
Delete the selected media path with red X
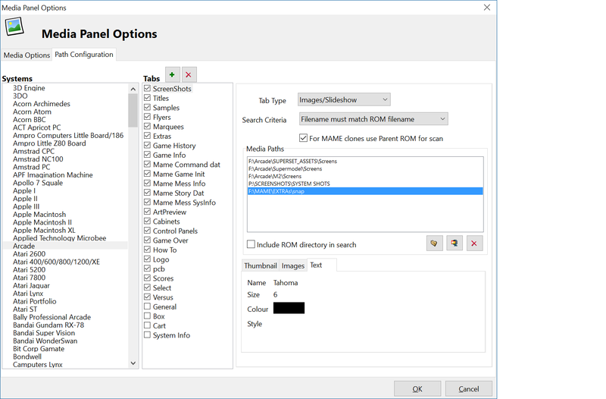click(474, 243)
